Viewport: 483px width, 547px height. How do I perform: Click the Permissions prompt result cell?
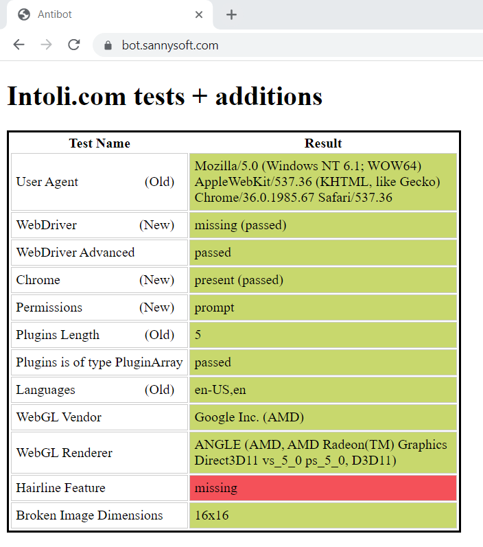(x=323, y=307)
